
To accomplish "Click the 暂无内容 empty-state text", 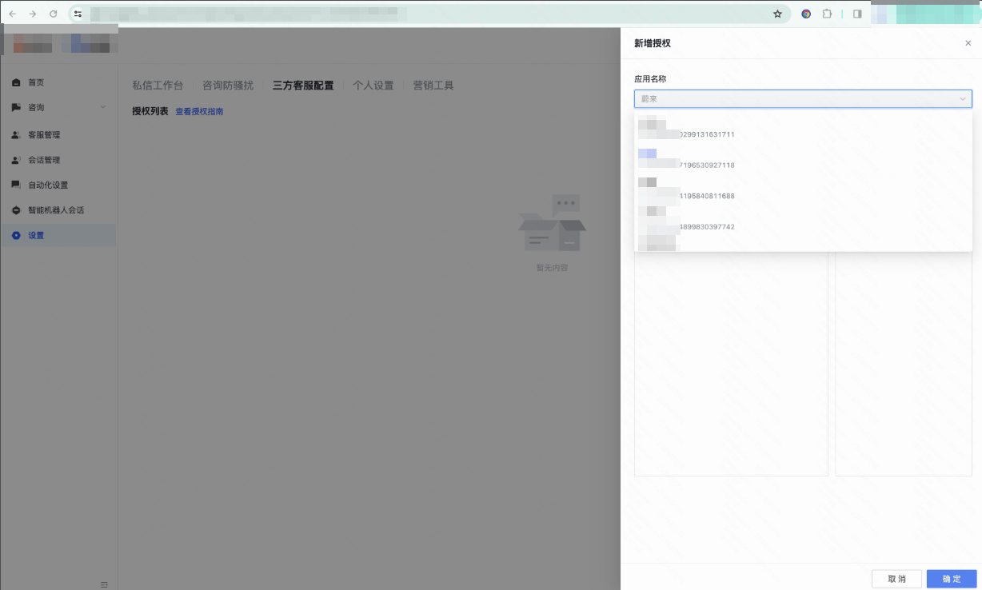I will 552,268.
